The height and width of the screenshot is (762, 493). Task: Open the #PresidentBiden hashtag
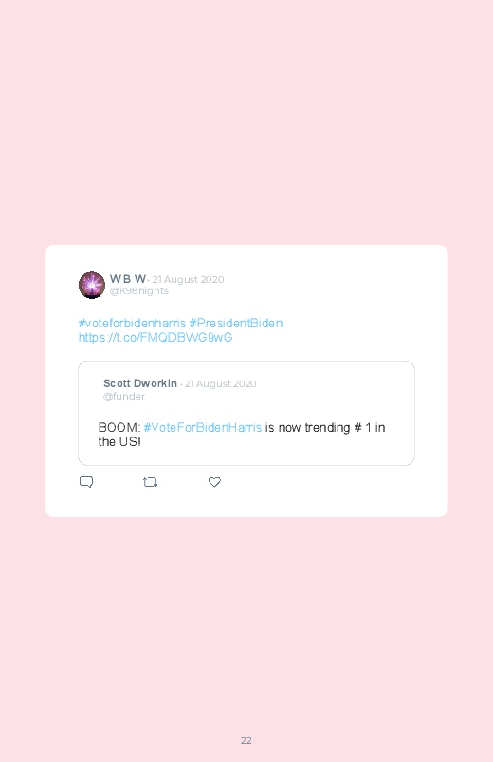click(235, 324)
